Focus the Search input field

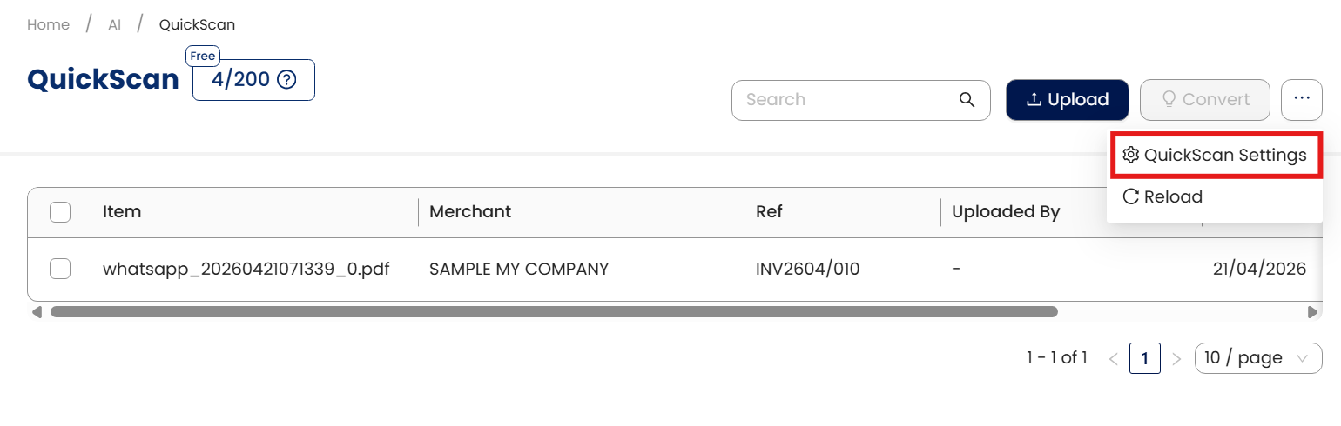(845, 99)
